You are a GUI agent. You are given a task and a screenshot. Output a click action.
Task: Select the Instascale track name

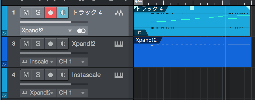click(86, 75)
